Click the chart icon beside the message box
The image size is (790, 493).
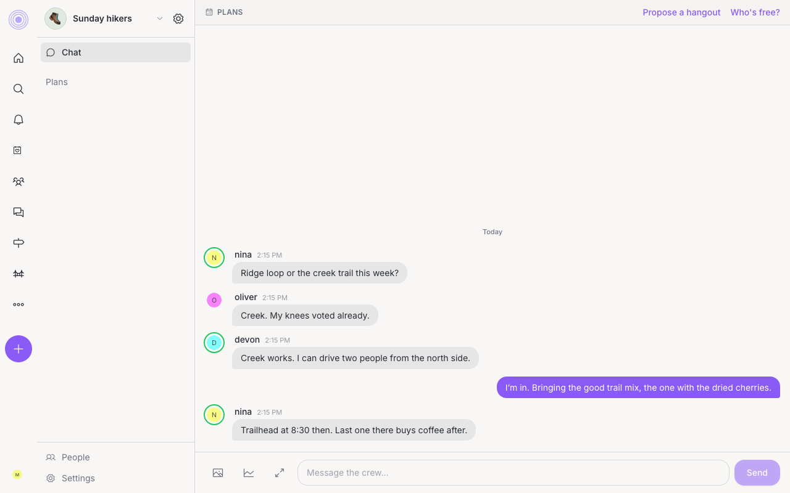[249, 473]
